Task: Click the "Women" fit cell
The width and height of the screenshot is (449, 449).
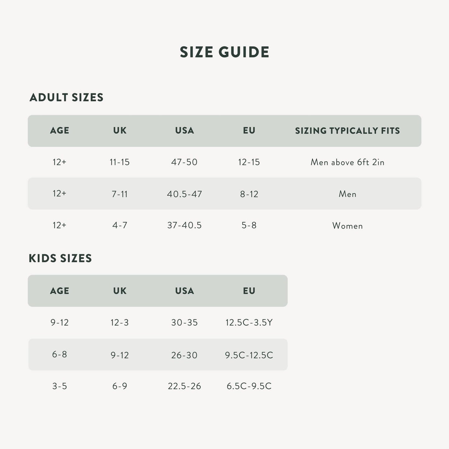Action: coord(347,226)
